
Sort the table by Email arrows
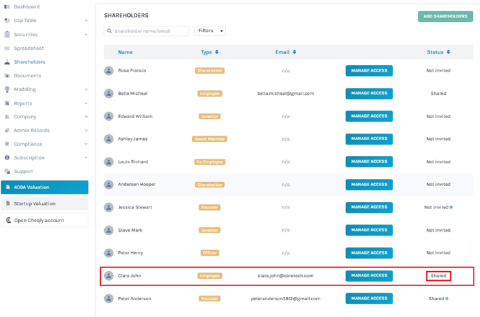(x=294, y=52)
